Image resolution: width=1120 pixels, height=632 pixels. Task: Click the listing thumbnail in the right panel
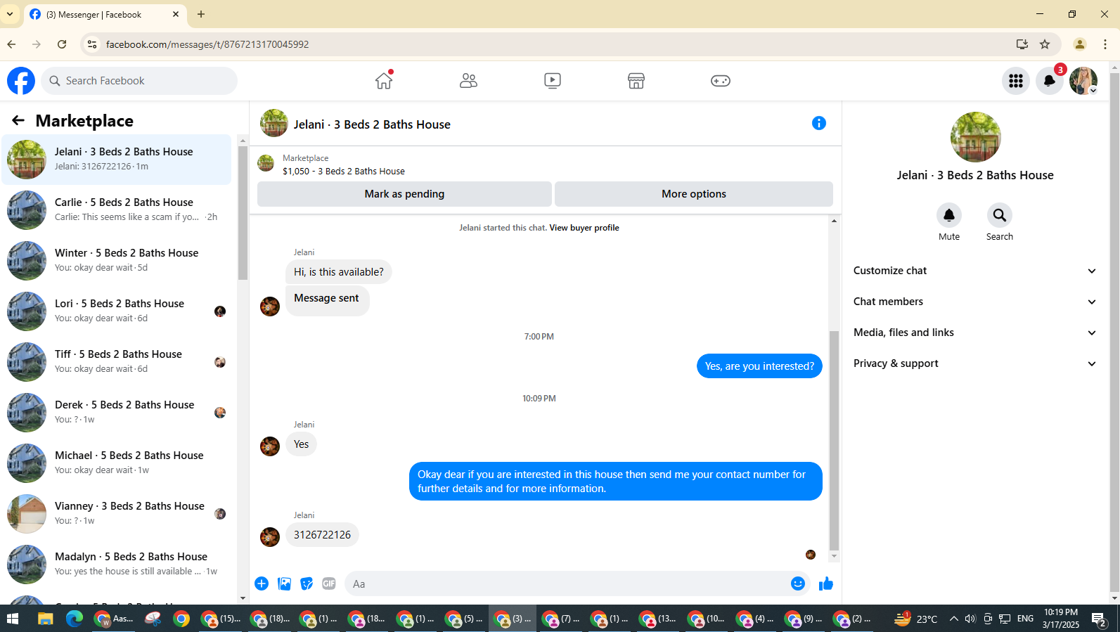pyautogui.click(x=975, y=137)
